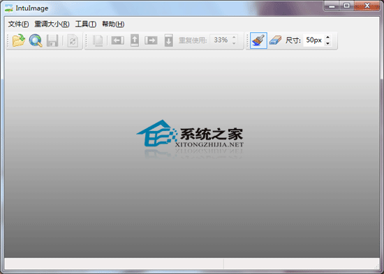Click the left arrow resize icon

tap(117, 40)
